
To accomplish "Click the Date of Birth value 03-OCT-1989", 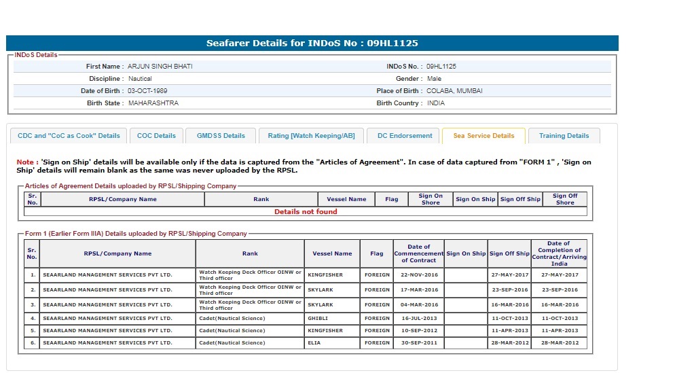I will 147,91.
